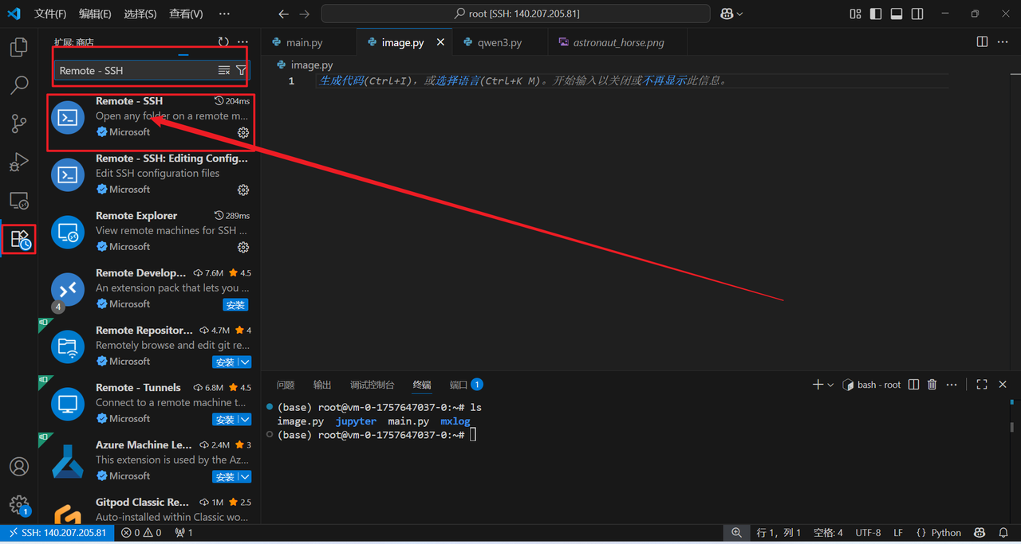1021x544 pixels.
Task: Switch to astronaut_horse.png tab
Action: coord(618,42)
